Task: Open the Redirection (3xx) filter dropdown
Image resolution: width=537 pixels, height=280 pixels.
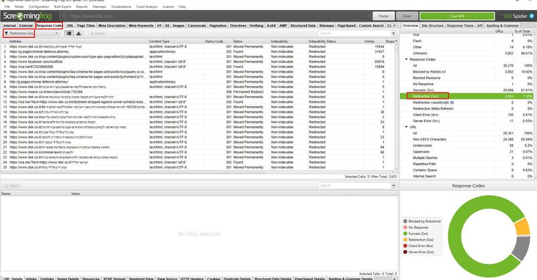Action: pos(32,34)
